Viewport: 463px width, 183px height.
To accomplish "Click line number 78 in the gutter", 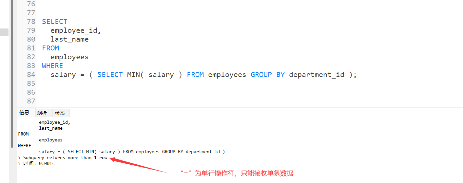I will [31, 22].
